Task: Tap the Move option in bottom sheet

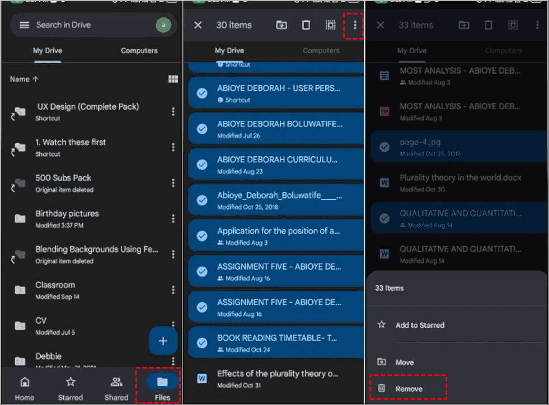Action: click(x=404, y=362)
